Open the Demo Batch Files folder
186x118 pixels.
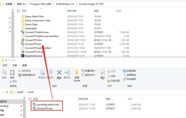pos(34,16)
